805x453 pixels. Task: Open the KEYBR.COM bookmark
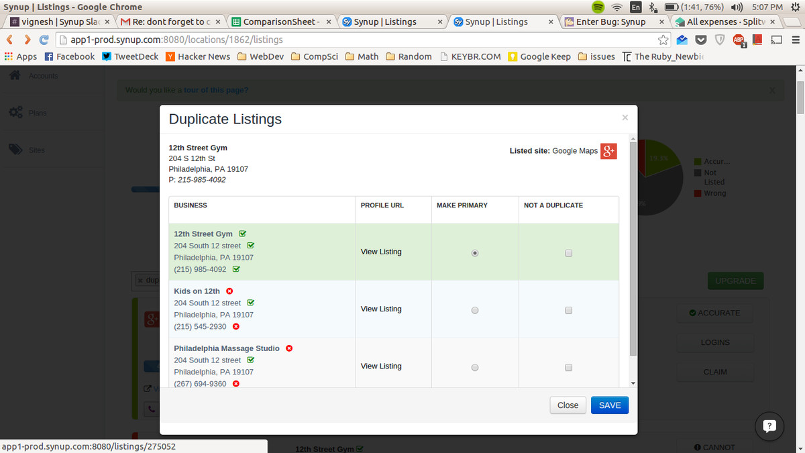(470, 56)
